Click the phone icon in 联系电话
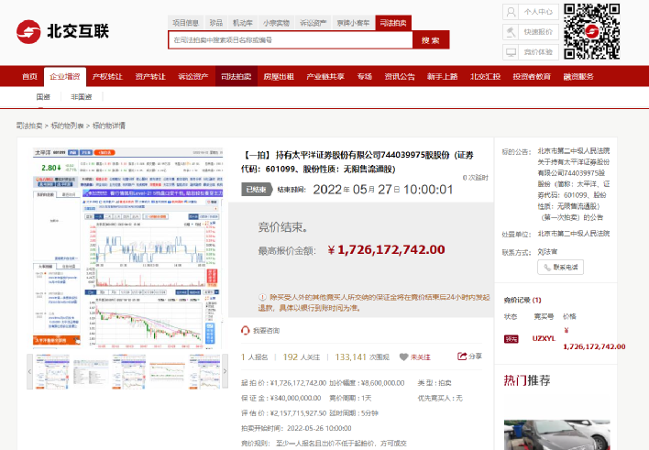649x450 pixels. coord(546,268)
